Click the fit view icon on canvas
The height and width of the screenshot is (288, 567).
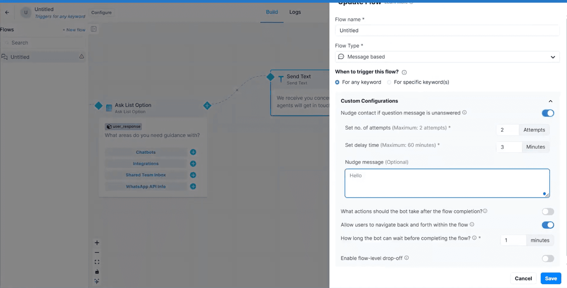tap(97, 262)
